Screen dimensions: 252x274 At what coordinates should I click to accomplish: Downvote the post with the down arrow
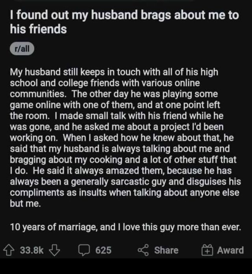click(x=54, y=250)
